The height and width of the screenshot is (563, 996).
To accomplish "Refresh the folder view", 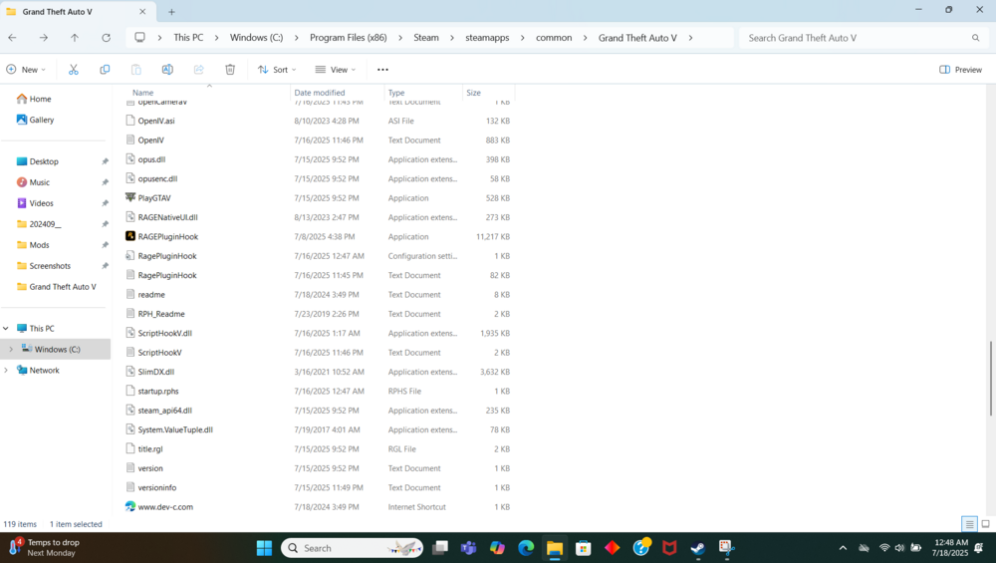I will click(x=107, y=38).
